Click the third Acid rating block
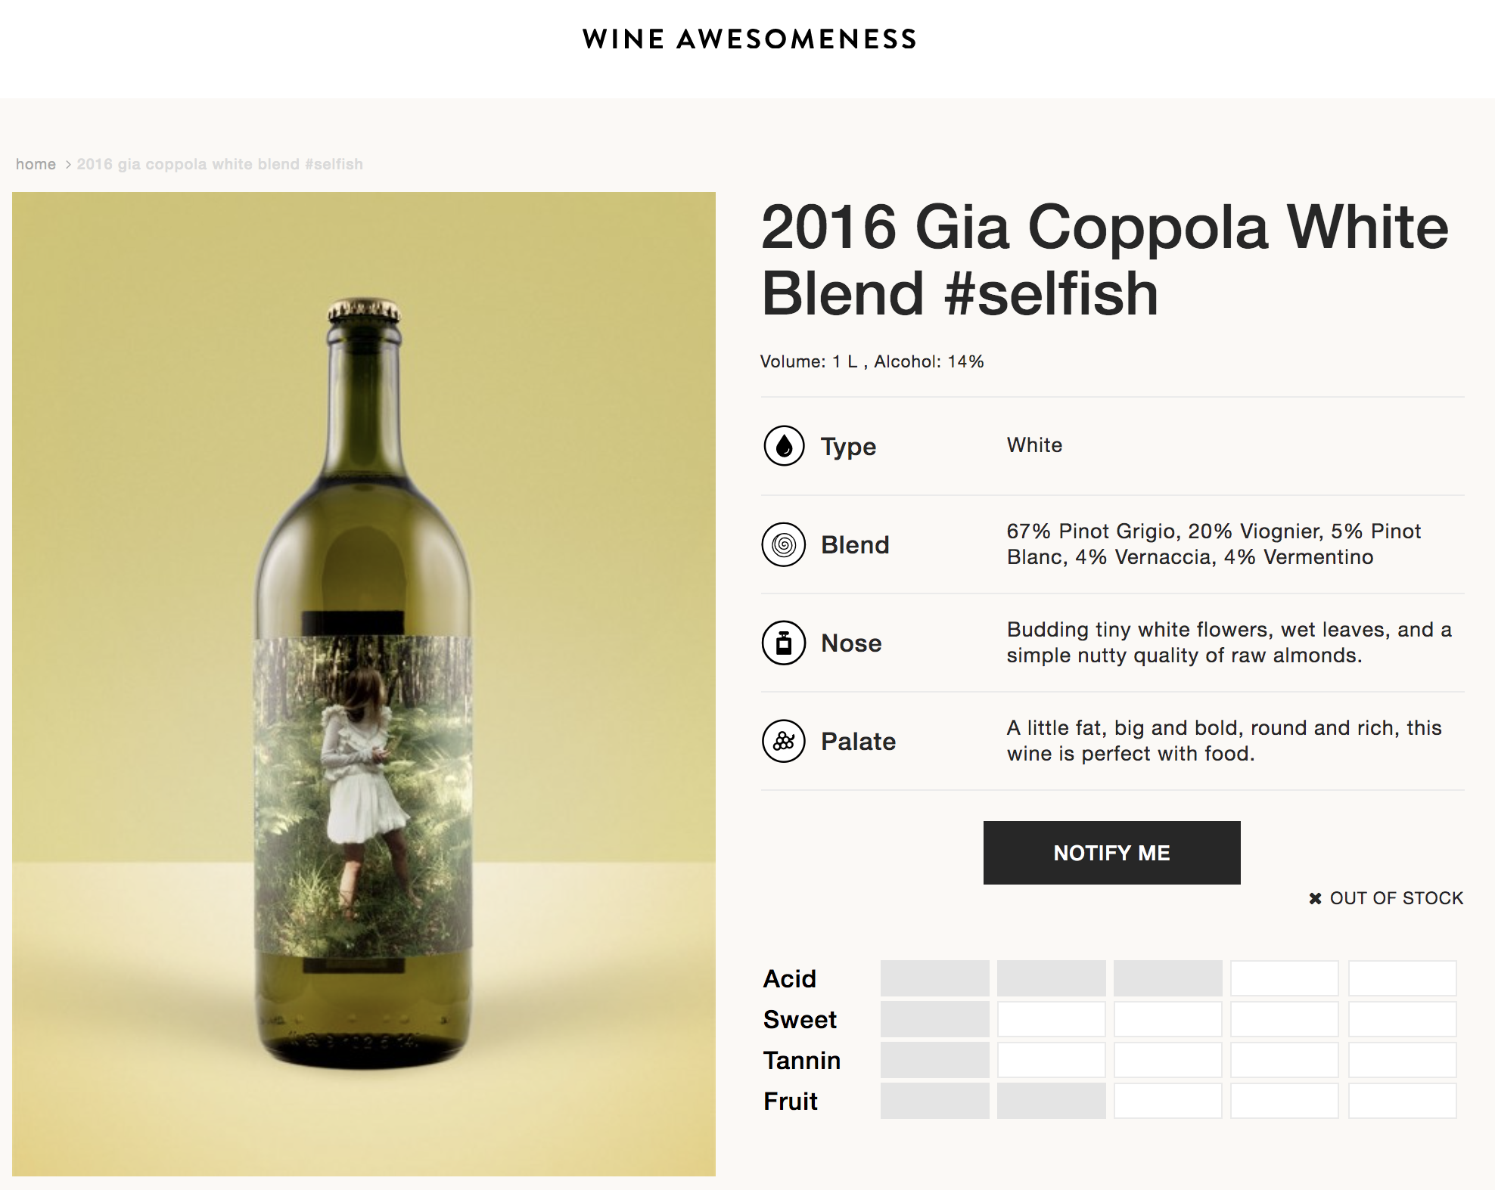 pyautogui.click(x=1167, y=978)
